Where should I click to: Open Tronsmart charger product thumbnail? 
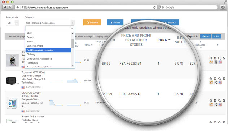click(x=12, y=81)
